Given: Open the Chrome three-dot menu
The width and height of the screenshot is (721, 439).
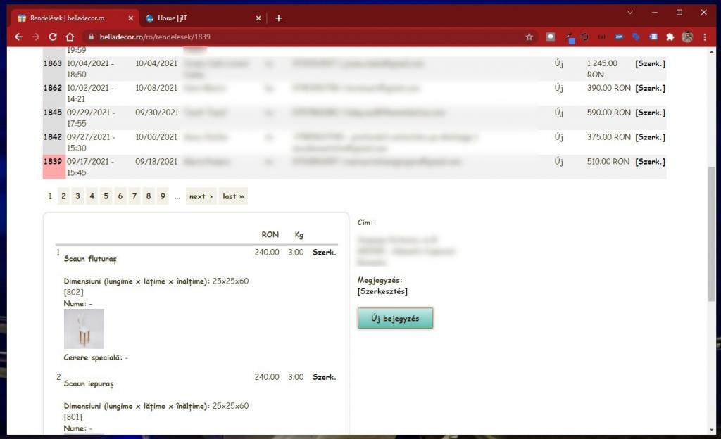Looking at the screenshot, I should (x=705, y=37).
